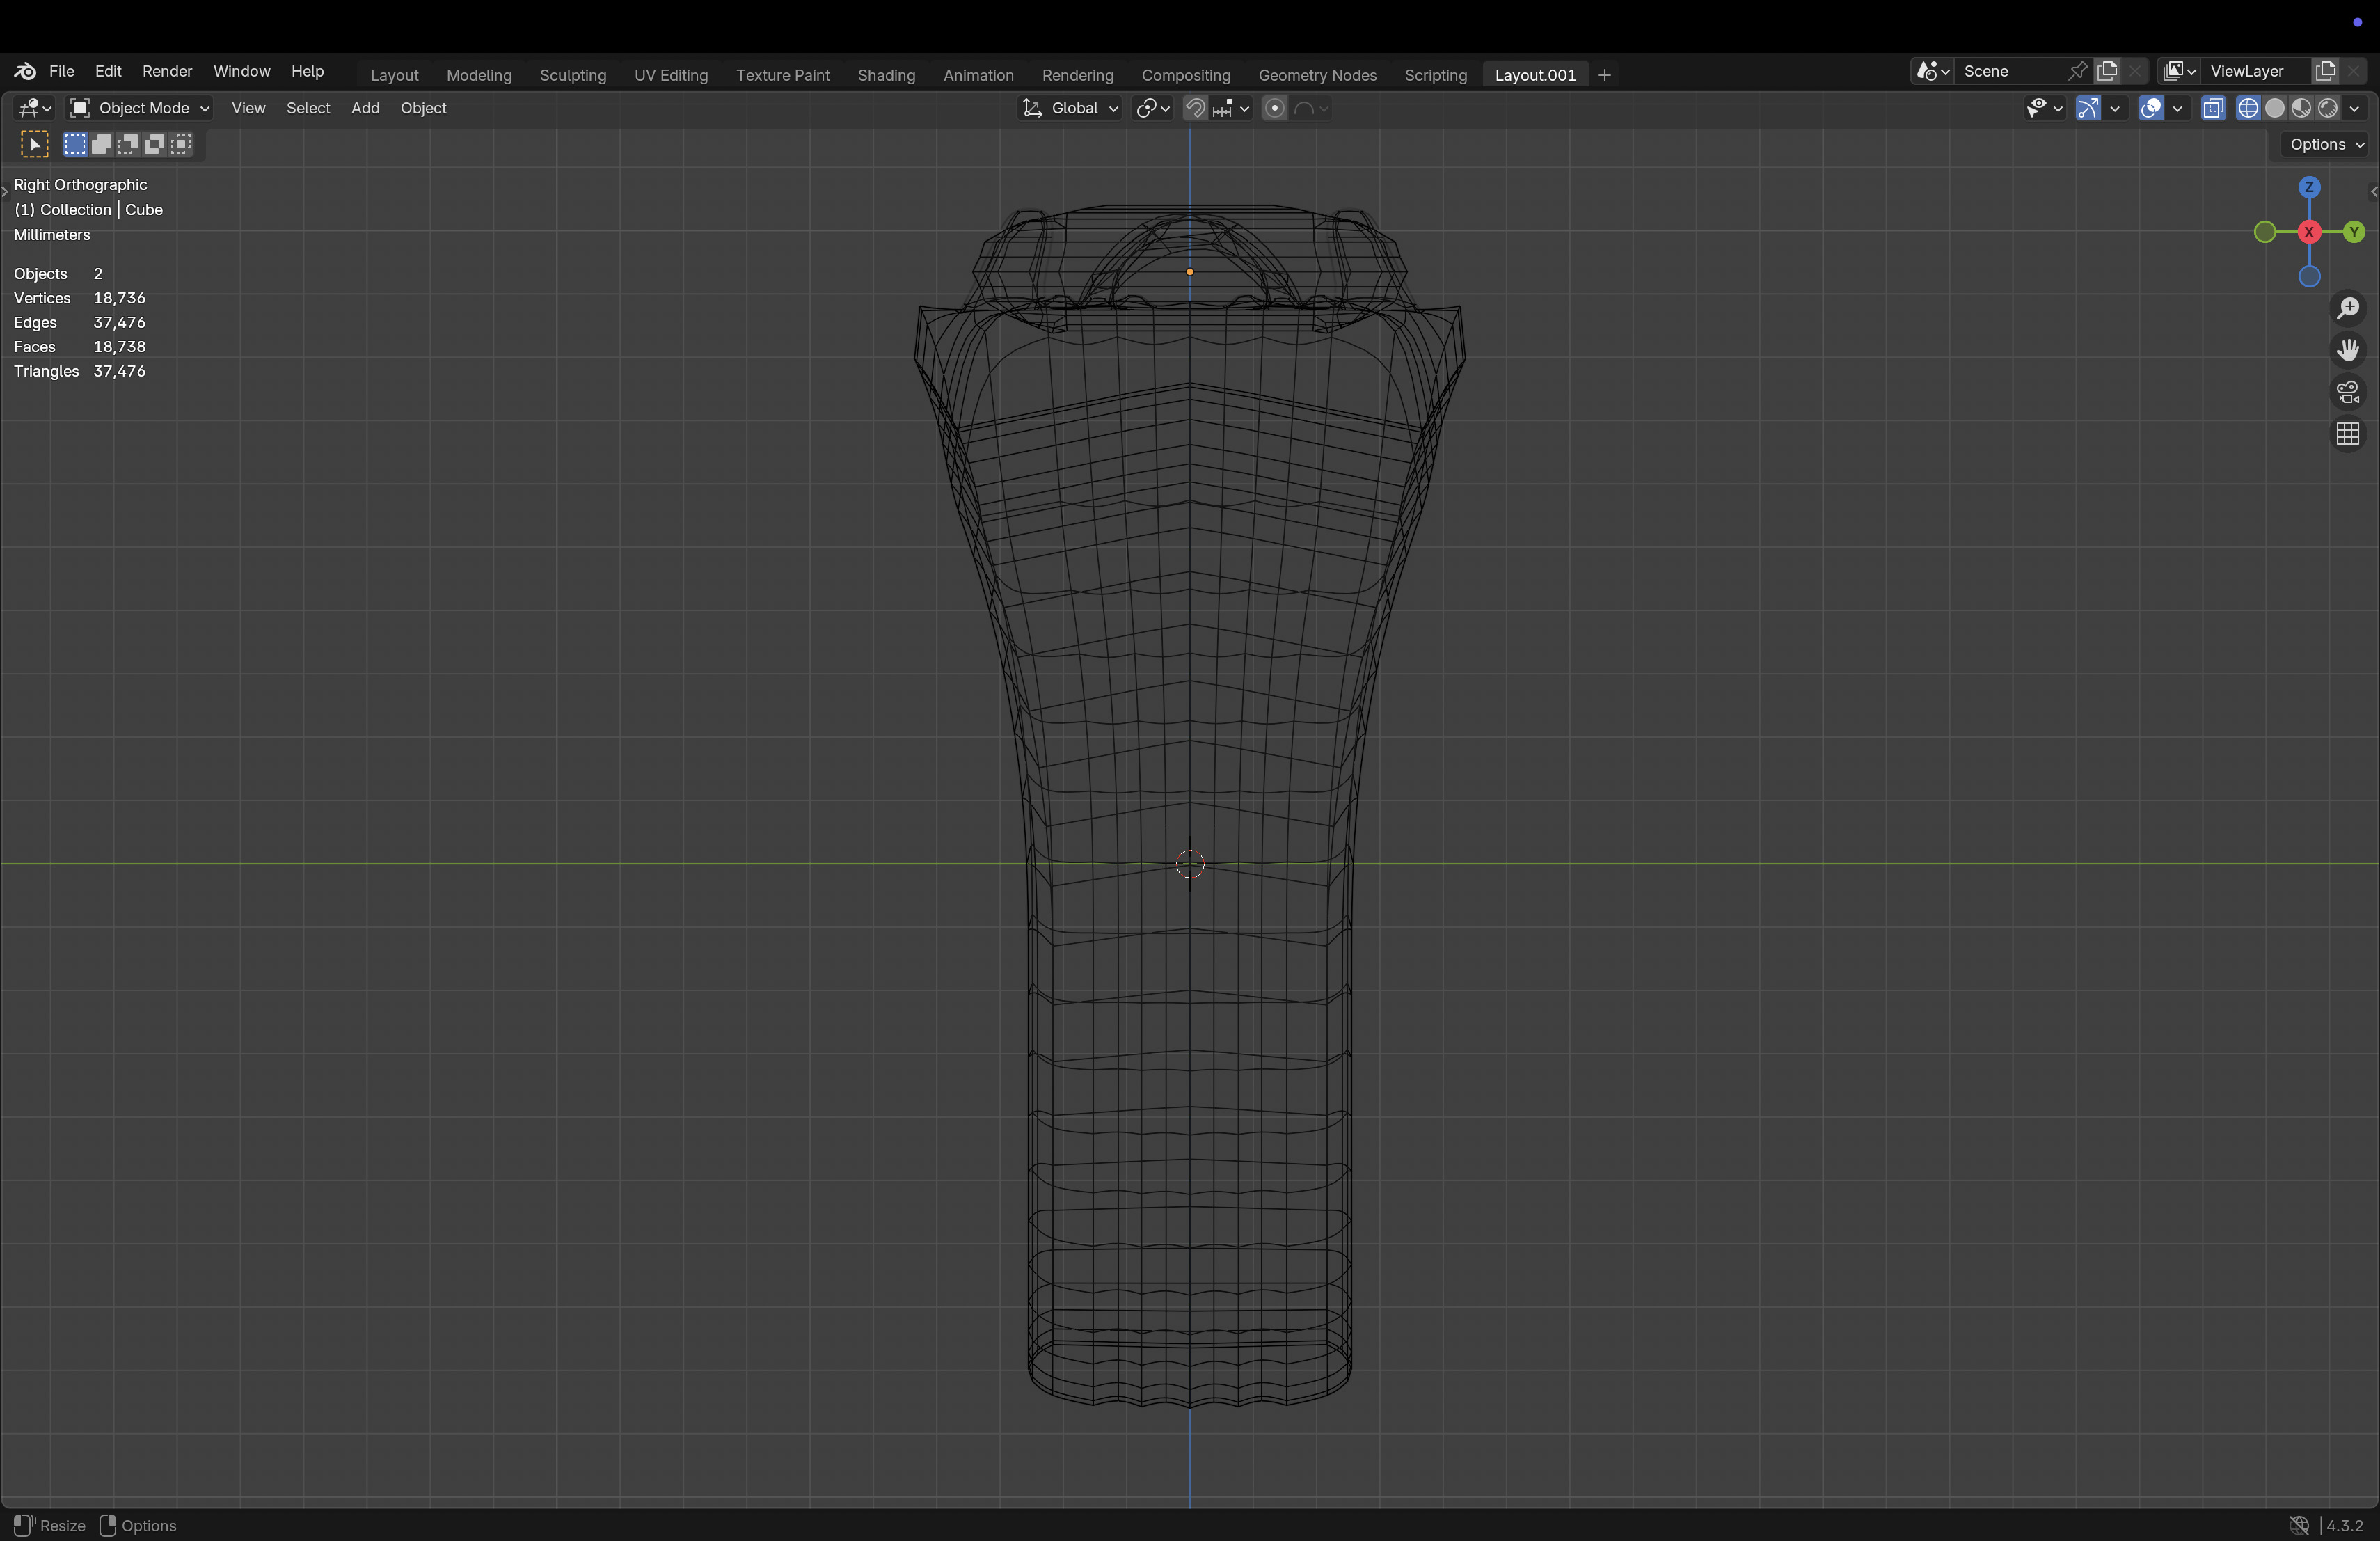Choose Invert existing selection mode icon
The height and width of the screenshot is (1541, 2380).
(155, 144)
